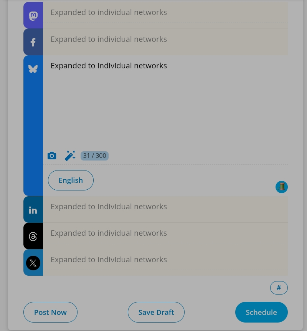Screen dimensions: 307x331
Task: Click the 31 / 300 character counter
Action: (x=94, y=156)
